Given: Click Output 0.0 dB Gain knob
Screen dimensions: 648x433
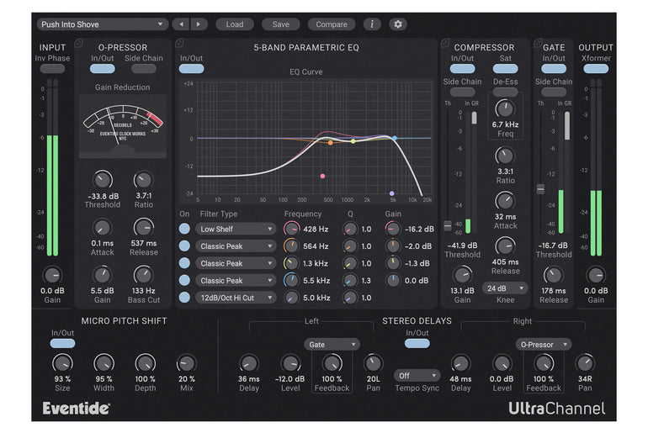Looking at the screenshot, I should tap(596, 275).
